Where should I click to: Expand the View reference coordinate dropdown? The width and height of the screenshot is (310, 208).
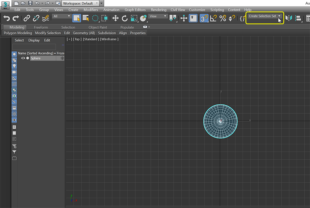click(x=158, y=16)
